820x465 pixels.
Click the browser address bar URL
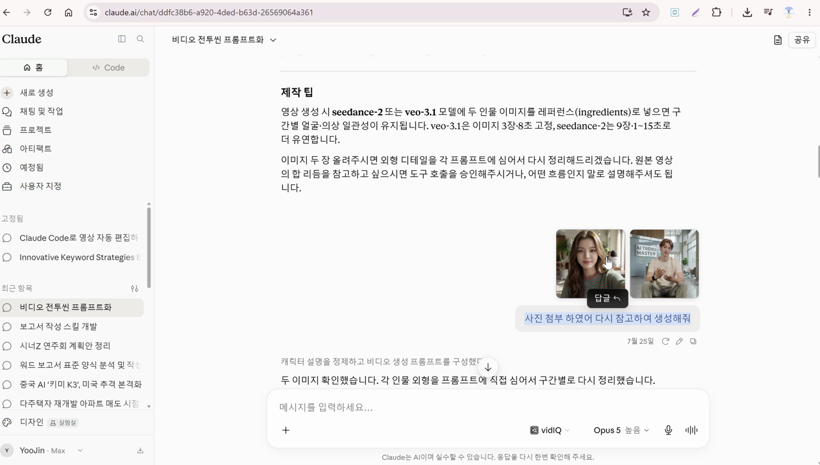coord(209,12)
